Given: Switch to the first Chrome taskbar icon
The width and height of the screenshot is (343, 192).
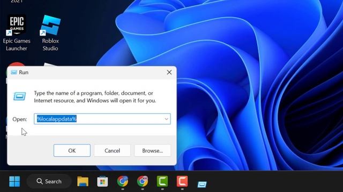Looking at the screenshot, I should tap(123, 181).
